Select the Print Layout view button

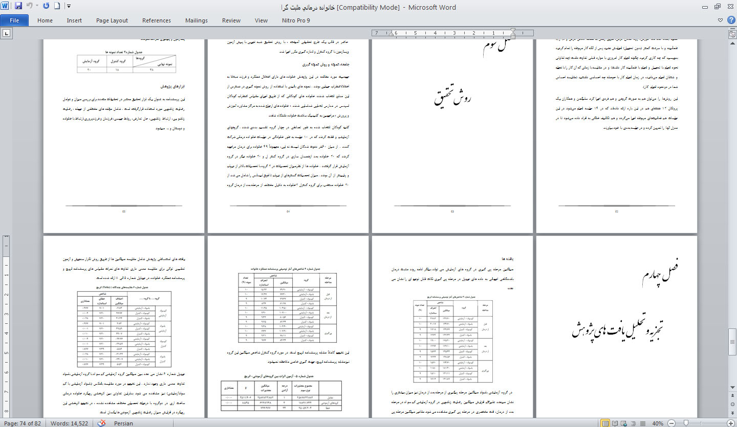(606, 423)
